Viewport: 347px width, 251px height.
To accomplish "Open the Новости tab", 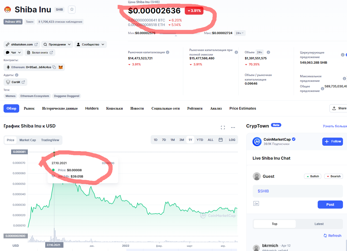I will (x=137, y=108).
